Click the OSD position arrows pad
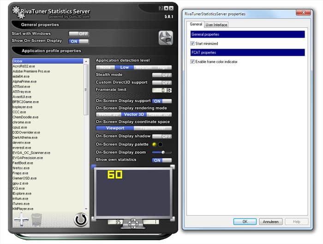Viewport: 323px width, 244px height. point(133,223)
